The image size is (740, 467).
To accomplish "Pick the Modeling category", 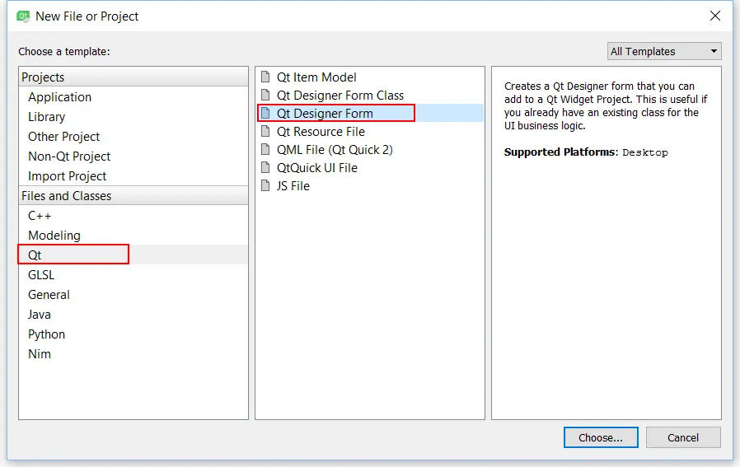I will [x=54, y=236].
